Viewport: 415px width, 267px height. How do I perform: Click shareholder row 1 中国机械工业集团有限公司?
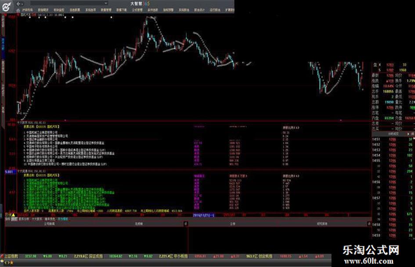[x=40, y=132]
